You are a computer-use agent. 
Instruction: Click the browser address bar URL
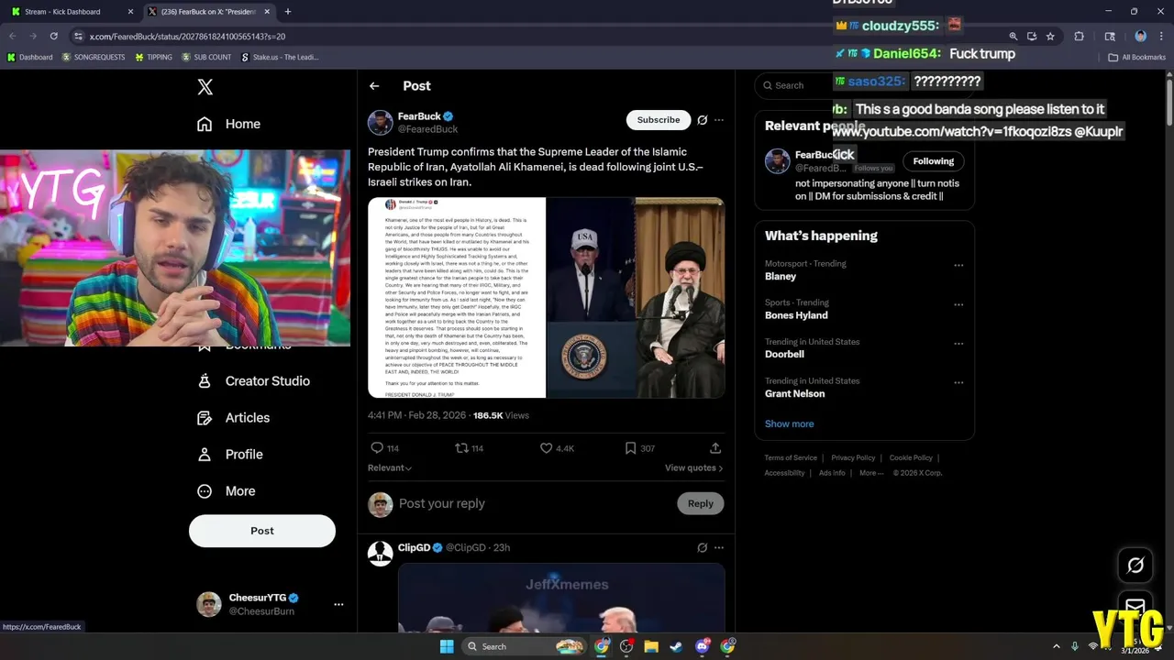point(187,37)
